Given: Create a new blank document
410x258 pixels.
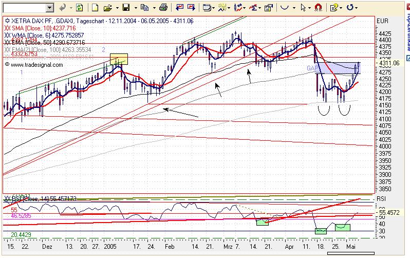Looking at the screenshot, I should (95, 8).
